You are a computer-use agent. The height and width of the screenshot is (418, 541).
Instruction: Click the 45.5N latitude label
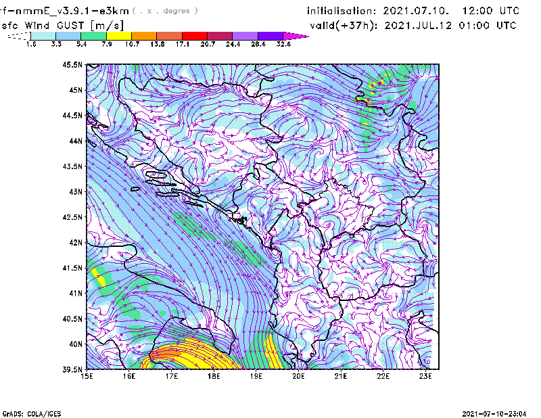72,64
